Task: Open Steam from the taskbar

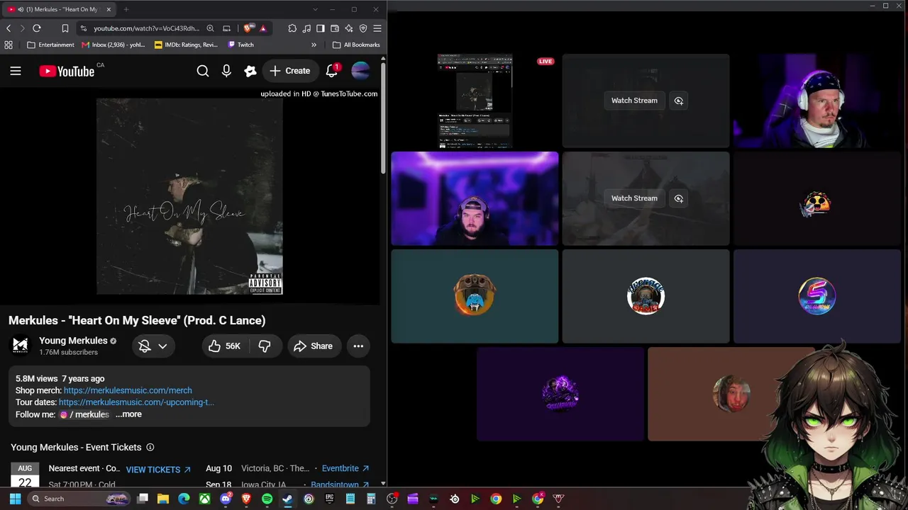Action: [287, 499]
